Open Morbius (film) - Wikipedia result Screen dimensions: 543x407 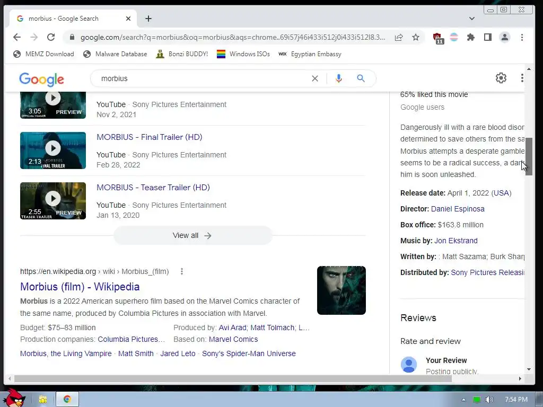(80, 287)
